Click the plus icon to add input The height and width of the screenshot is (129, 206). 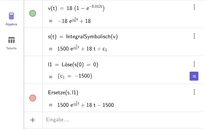coord(33,120)
